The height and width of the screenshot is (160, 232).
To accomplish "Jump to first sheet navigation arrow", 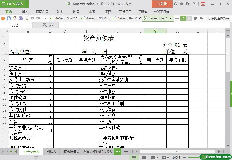I will (x=3, y=152).
